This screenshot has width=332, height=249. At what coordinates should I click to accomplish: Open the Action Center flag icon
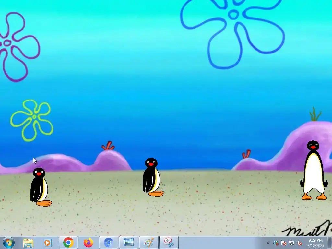[x=283, y=243]
